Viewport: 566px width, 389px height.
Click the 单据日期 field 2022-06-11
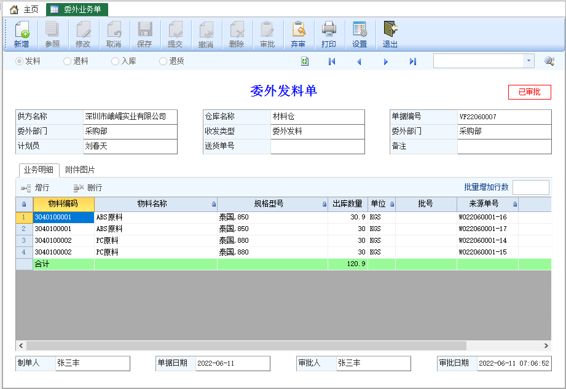click(x=233, y=363)
